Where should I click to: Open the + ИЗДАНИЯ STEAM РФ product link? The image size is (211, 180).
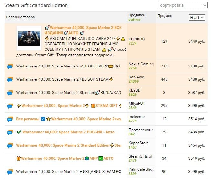(69, 172)
